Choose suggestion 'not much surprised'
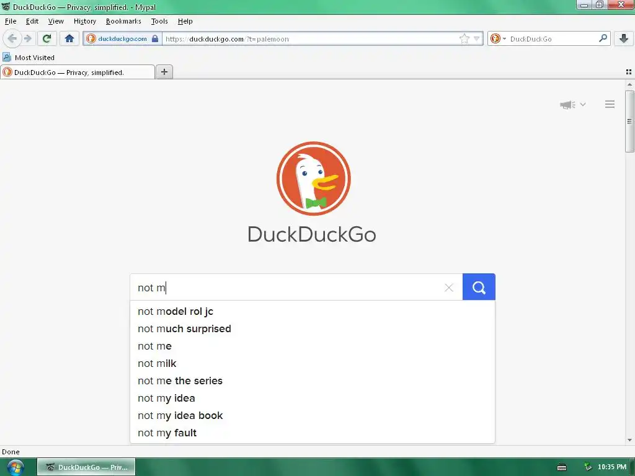This screenshot has height=476, width=635. (x=313, y=328)
